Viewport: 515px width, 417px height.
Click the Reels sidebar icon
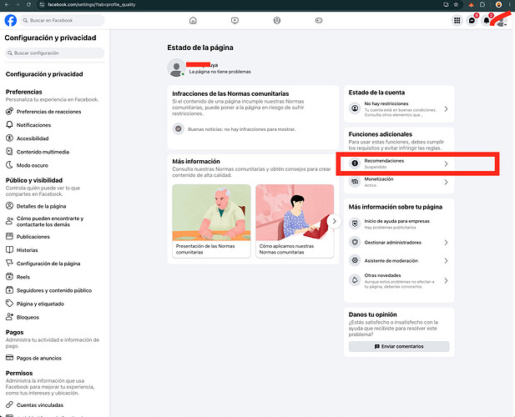9,277
